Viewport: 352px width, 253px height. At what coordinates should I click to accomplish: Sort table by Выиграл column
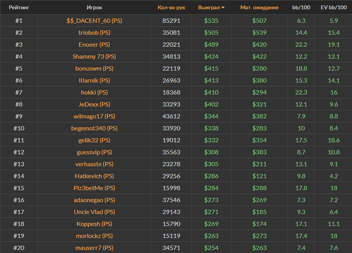pyautogui.click(x=209, y=8)
